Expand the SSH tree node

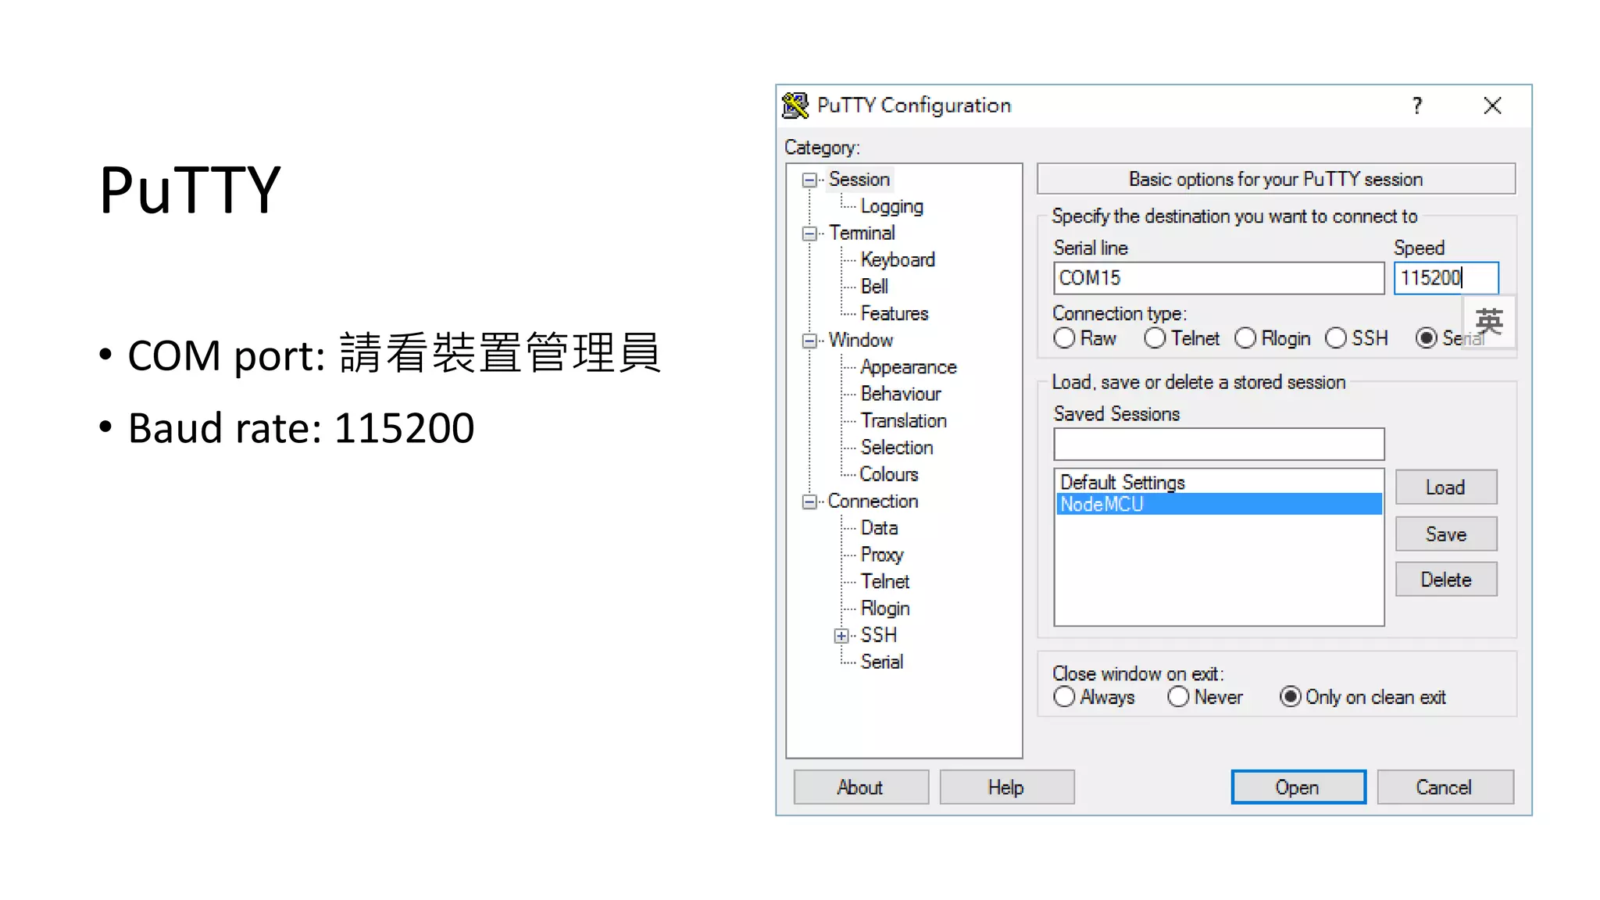(841, 636)
